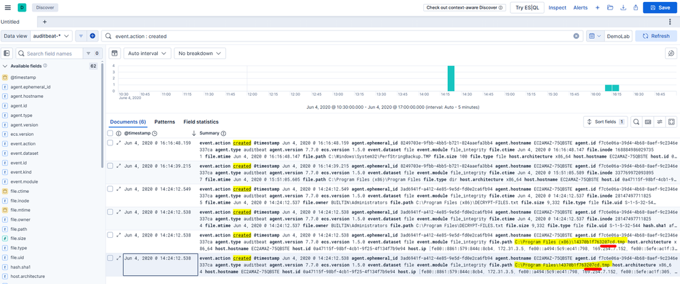Viewport: 680px width, 284px height.
Task: Open display options sliders icon
Action: (659, 122)
